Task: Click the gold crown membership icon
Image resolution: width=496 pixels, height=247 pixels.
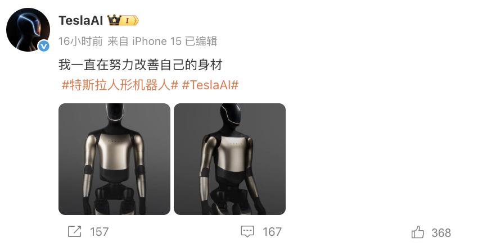Action: 114,20
